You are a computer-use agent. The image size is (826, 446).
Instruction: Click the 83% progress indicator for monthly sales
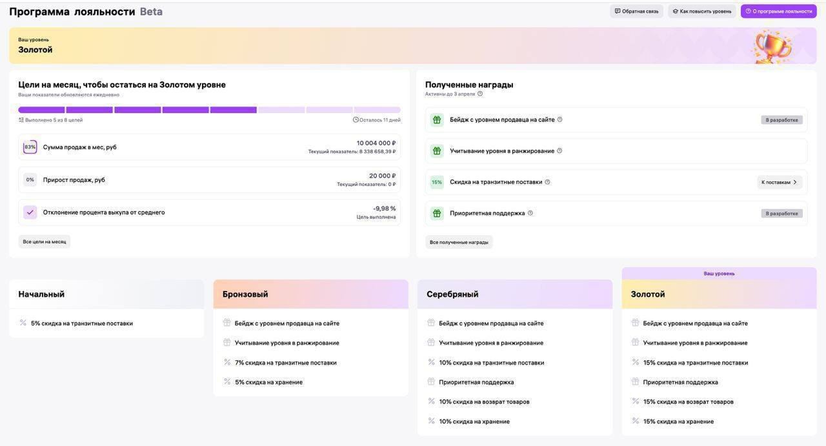point(30,147)
